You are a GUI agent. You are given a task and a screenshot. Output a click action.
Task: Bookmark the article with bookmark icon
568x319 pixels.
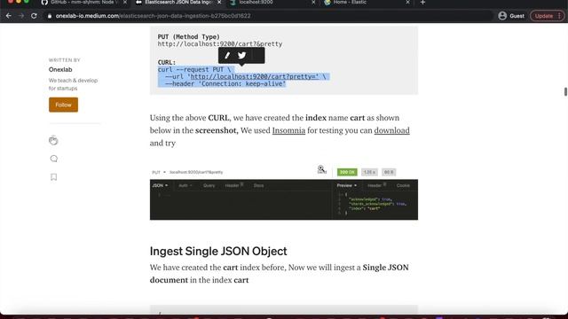point(53,177)
